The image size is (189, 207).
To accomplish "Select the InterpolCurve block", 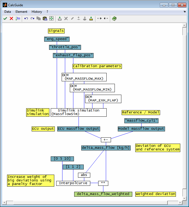I will (x=73, y=183).
